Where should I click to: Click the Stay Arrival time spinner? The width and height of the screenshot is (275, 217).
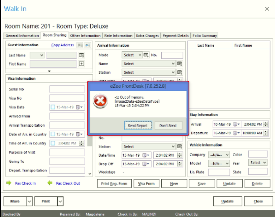point(266,124)
